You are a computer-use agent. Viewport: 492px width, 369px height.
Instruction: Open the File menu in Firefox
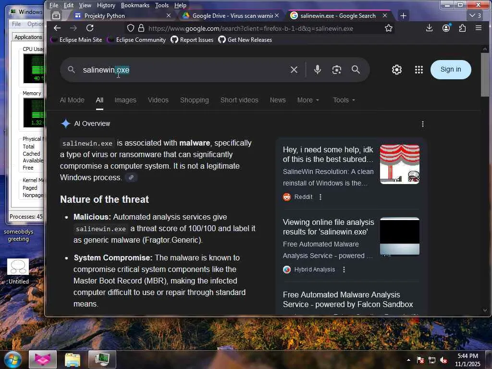point(54,5)
